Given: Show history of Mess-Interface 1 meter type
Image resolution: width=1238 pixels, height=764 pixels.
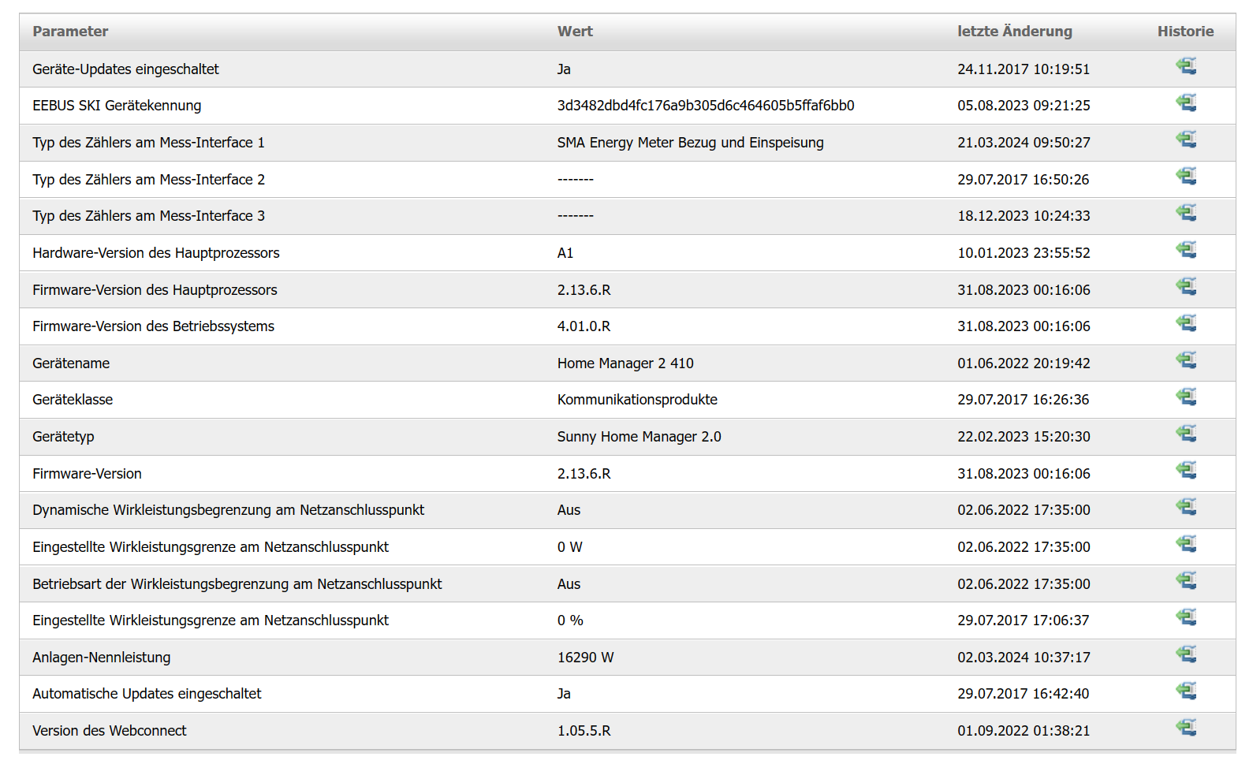Looking at the screenshot, I should click(x=1186, y=140).
